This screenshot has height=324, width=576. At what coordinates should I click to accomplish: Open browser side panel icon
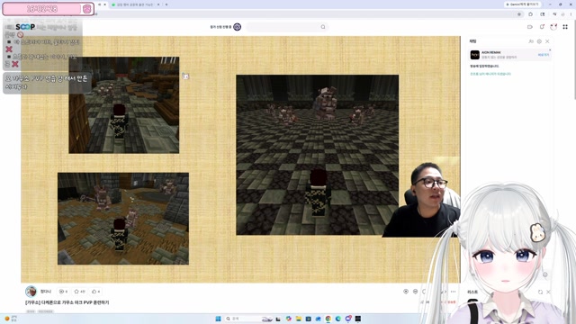(x=543, y=14)
